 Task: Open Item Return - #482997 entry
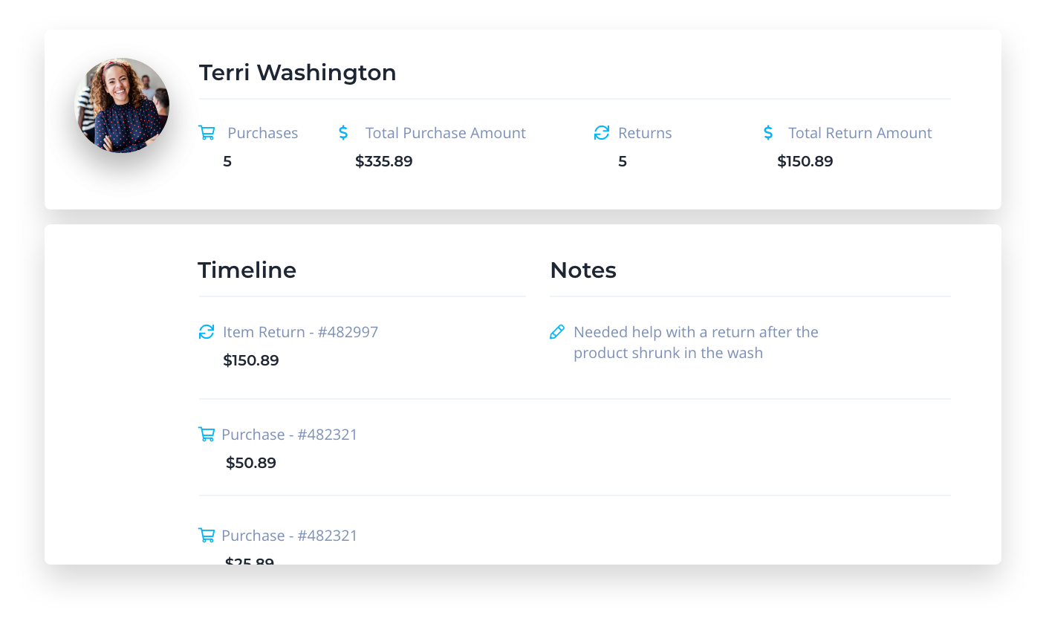click(300, 332)
